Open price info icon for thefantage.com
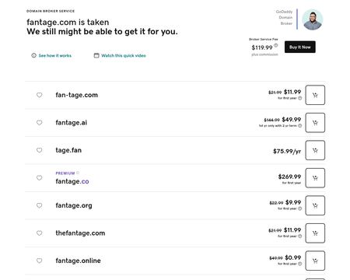 (x=300, y=236)
